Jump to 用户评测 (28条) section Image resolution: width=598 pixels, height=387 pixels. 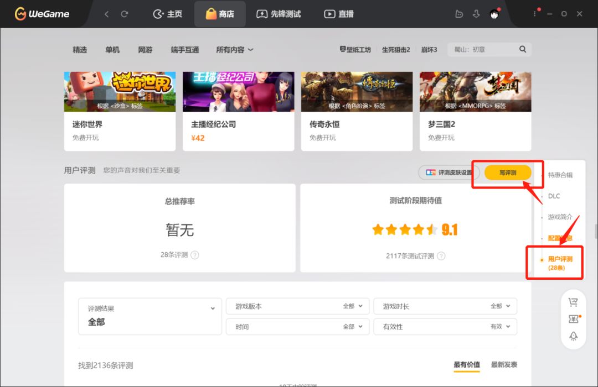(560, 263)
